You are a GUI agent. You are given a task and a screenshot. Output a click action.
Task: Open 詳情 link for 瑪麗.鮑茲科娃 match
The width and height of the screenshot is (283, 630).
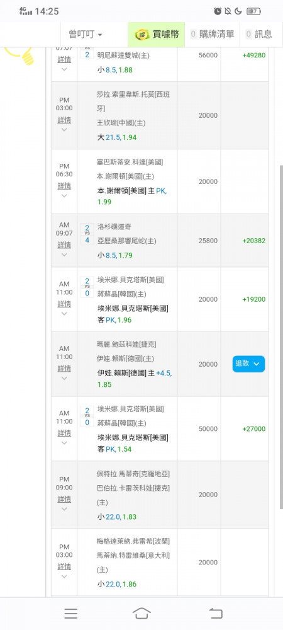(x=64, y=369)
